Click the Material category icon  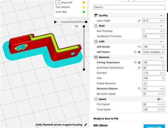(96, 57)
